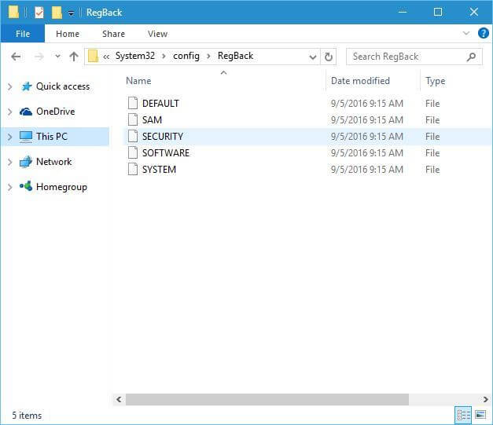Open the File ribbon tab
Screen dimensions: 493x425
click(23, 34)
